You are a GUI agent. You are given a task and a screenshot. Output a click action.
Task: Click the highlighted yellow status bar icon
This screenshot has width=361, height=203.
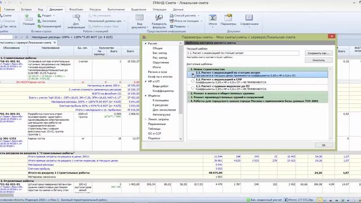point(319,200)
